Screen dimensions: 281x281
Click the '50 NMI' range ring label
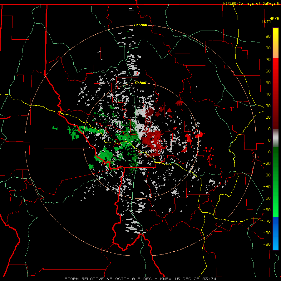(140, 83)
